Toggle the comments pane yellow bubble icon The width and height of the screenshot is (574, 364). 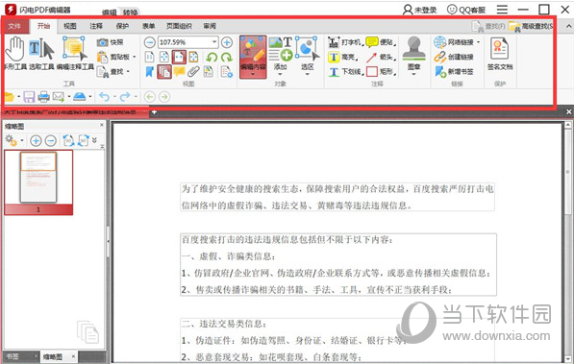[x=179, y=72]
